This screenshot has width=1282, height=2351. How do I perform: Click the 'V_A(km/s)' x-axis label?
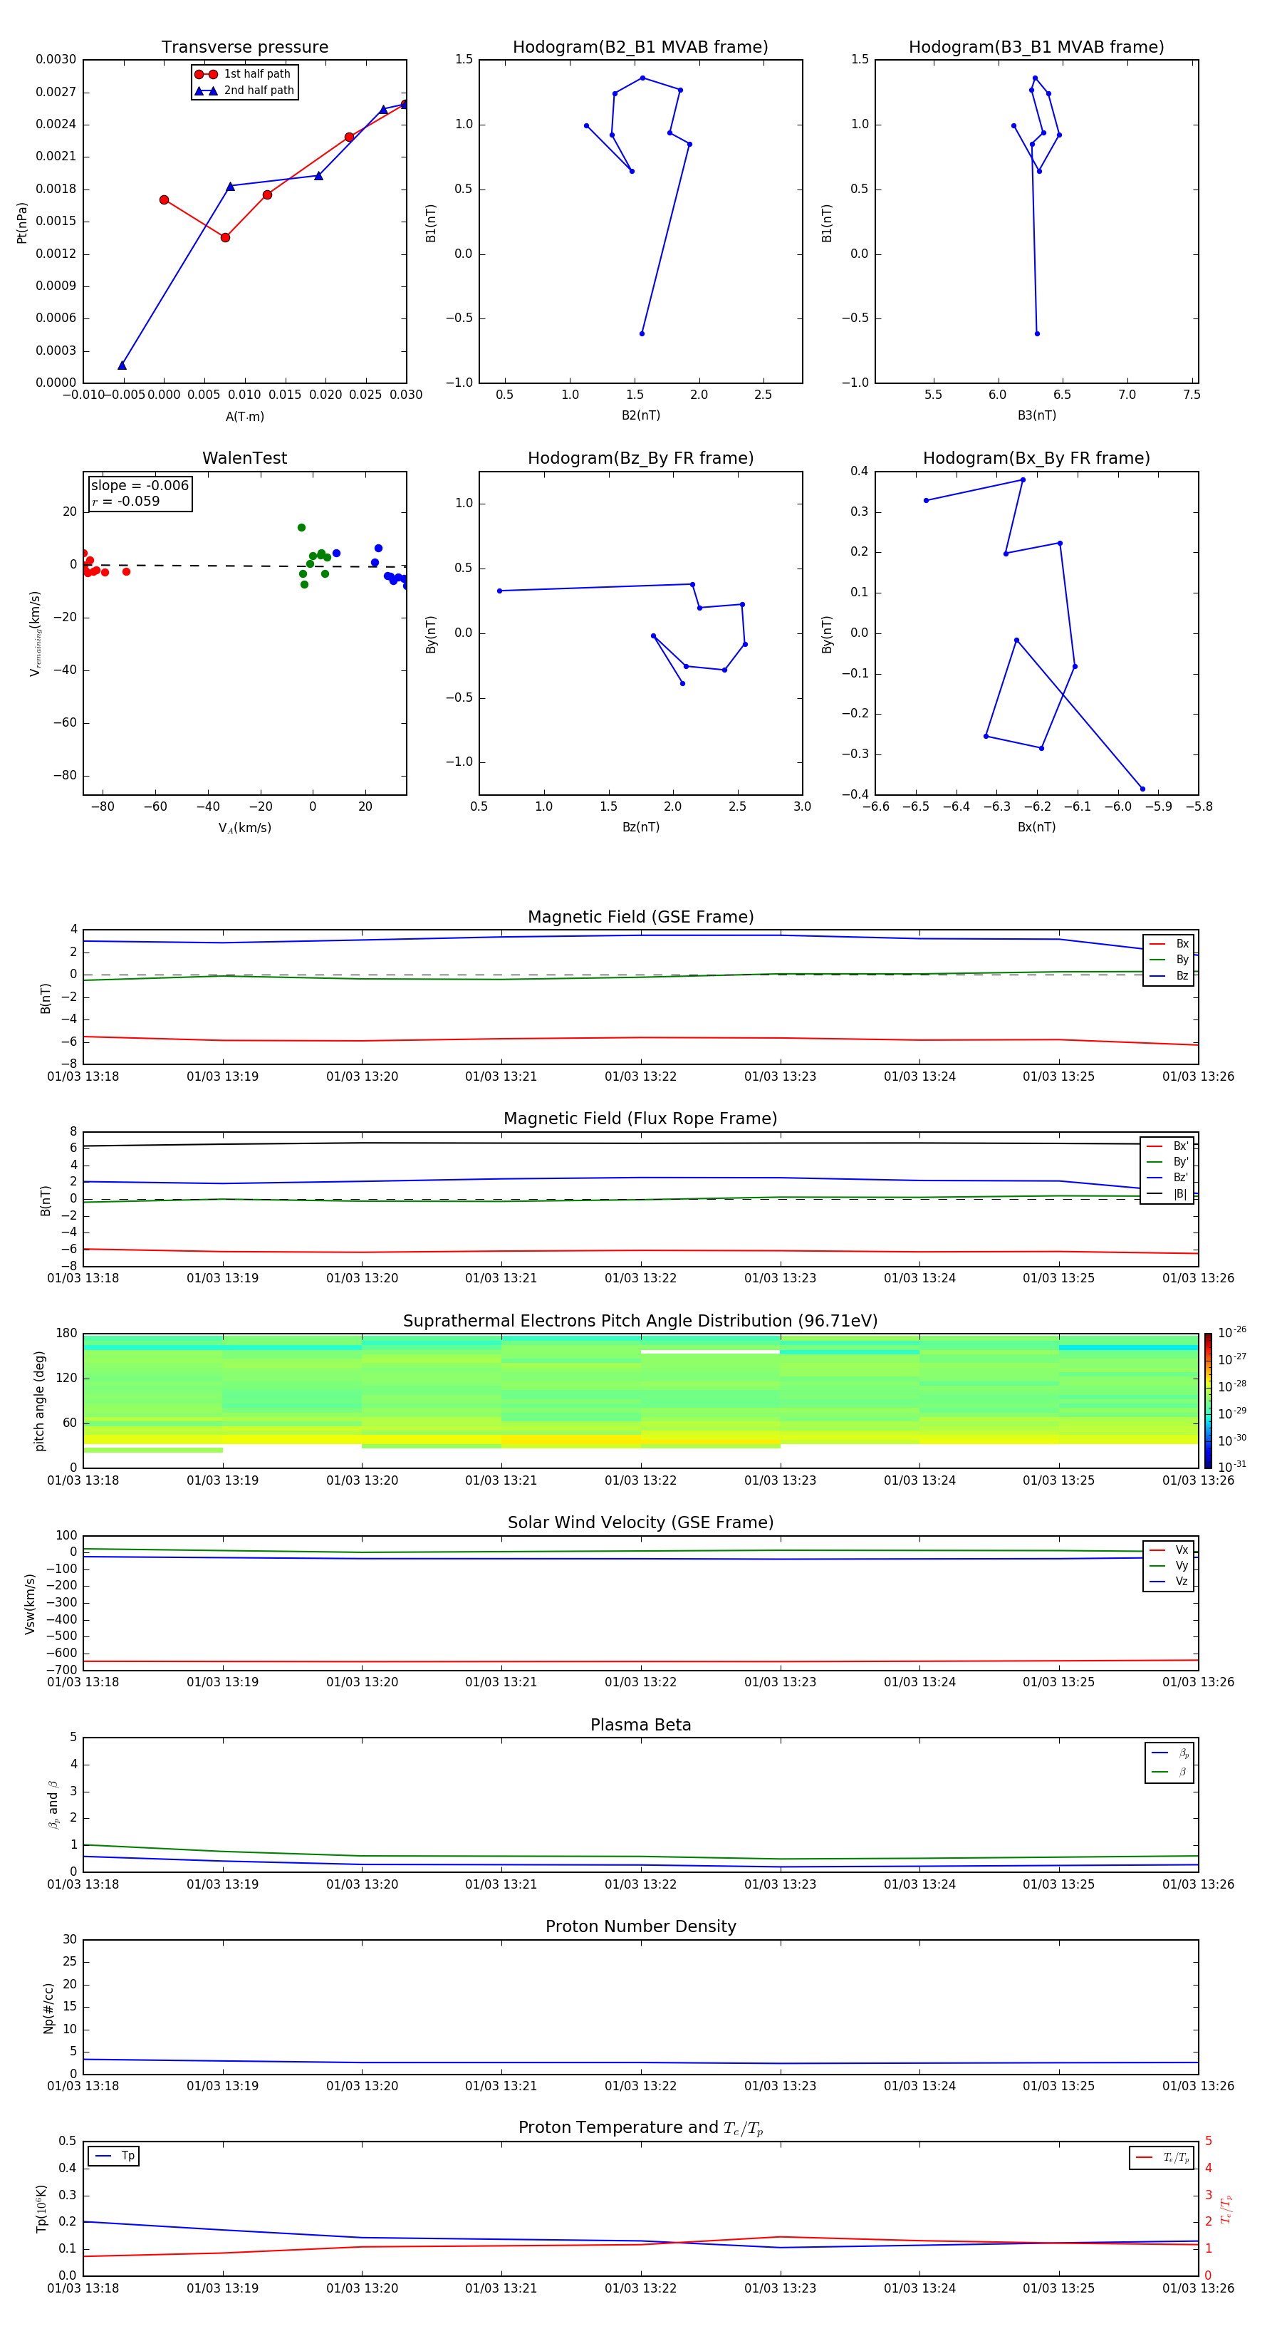tap(244, 828)
